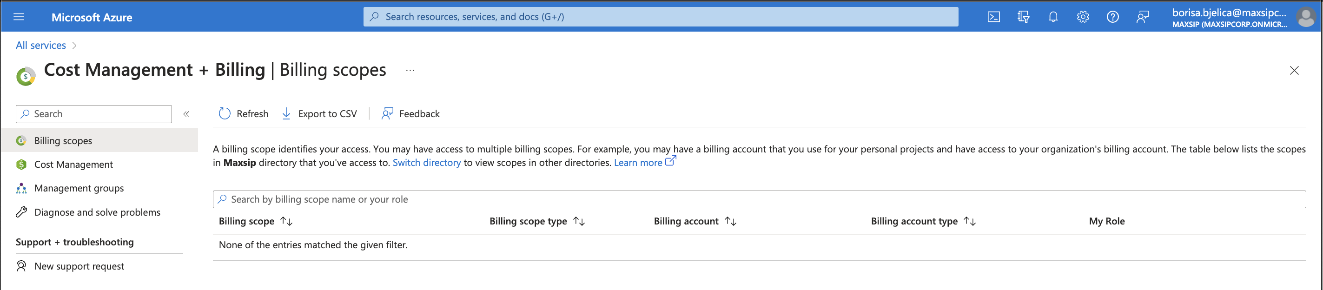Click Export to CSV

(319, 114)
